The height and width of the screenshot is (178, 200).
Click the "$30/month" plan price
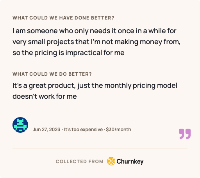point(118,130)
